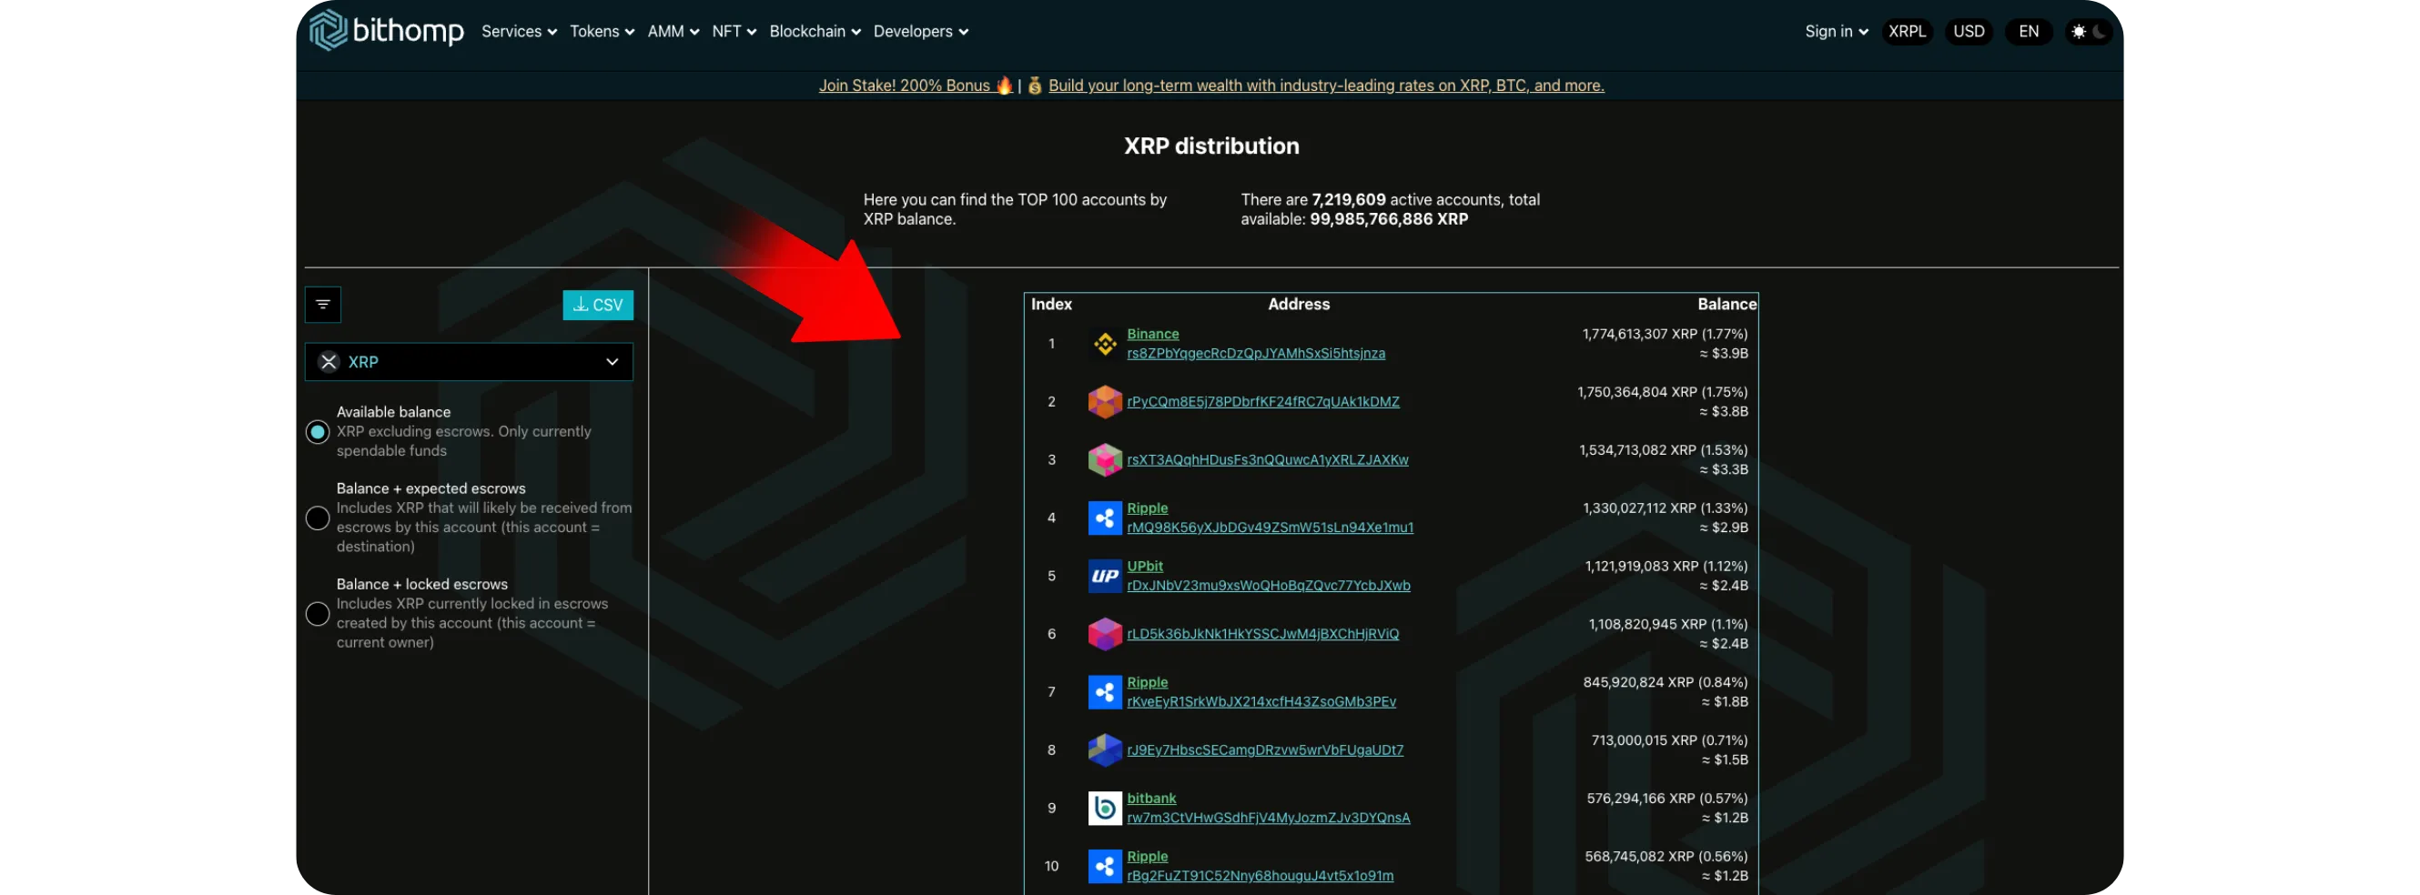2420x895 pixels.
Task: Open the NFT menu
Action: coord(734,31)
